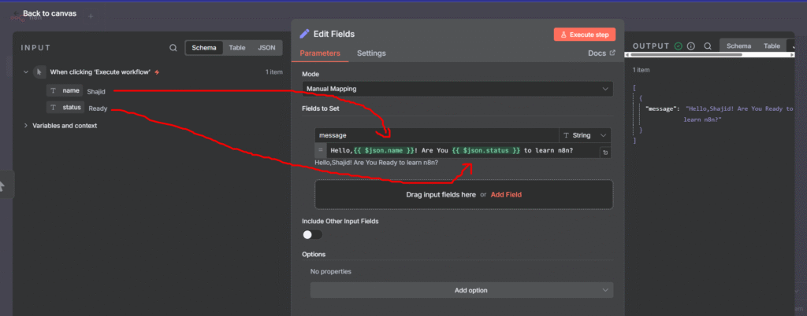This screenshot has width=807, height=316.
Task: Click the search icon in INPUT panel
Action: tap(173, 48)
